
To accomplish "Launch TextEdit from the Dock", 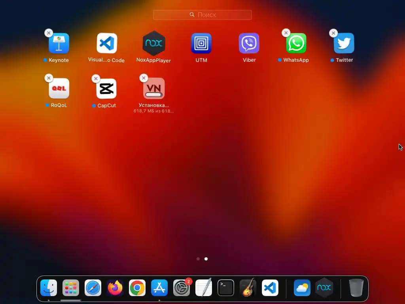I will [204, 288].
